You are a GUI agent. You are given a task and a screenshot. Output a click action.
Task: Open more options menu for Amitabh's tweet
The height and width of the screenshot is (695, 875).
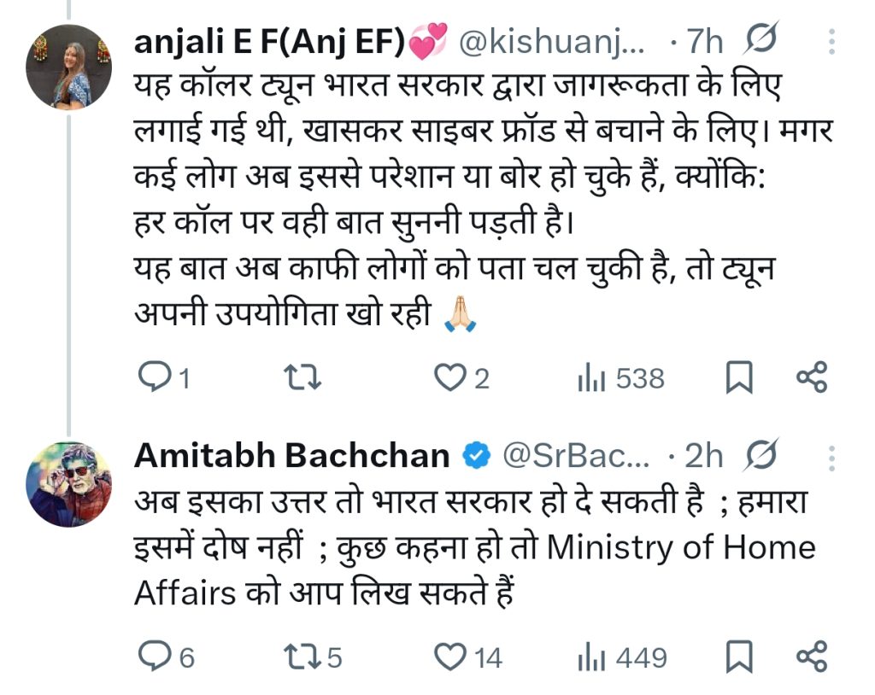tap(832, 458)
